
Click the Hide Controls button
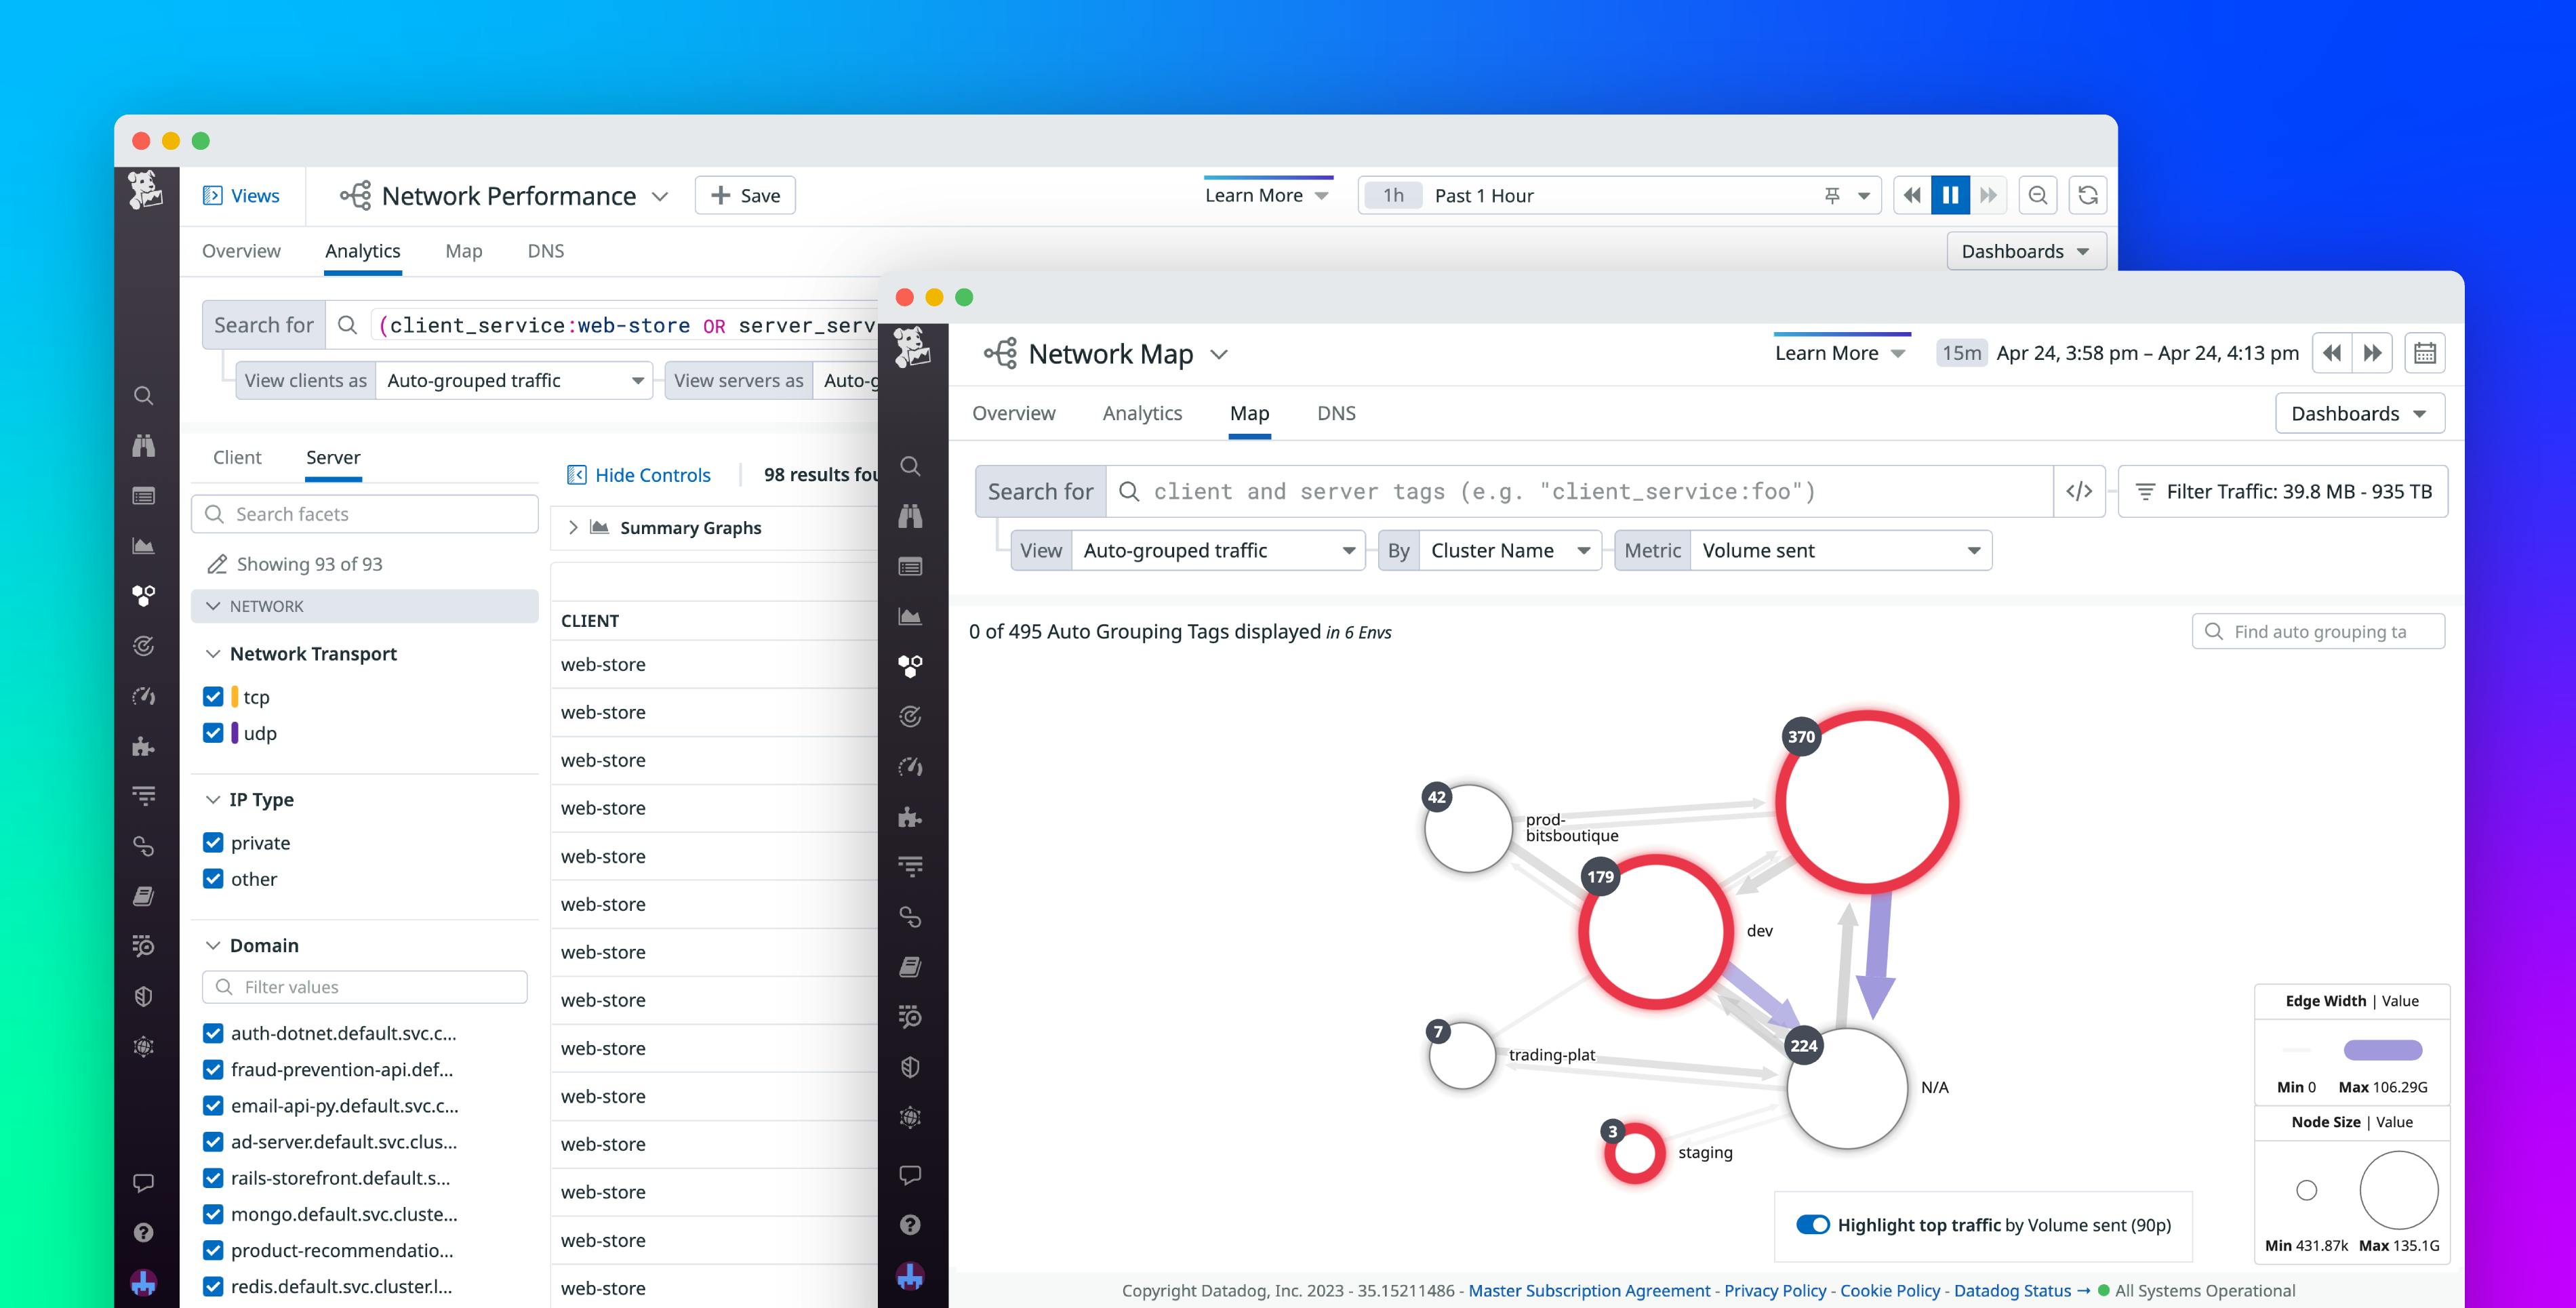(x=639, y=474)
